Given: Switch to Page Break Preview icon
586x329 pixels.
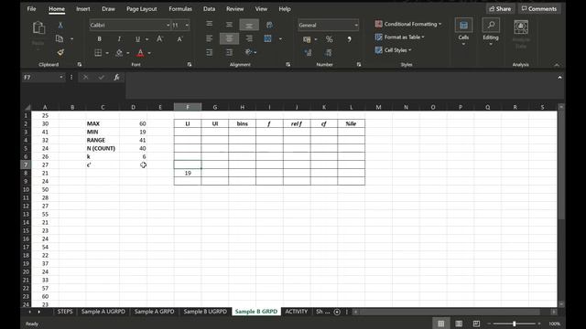Looking at the screenshot, I should pyautogui.click(x=476, y=324).
